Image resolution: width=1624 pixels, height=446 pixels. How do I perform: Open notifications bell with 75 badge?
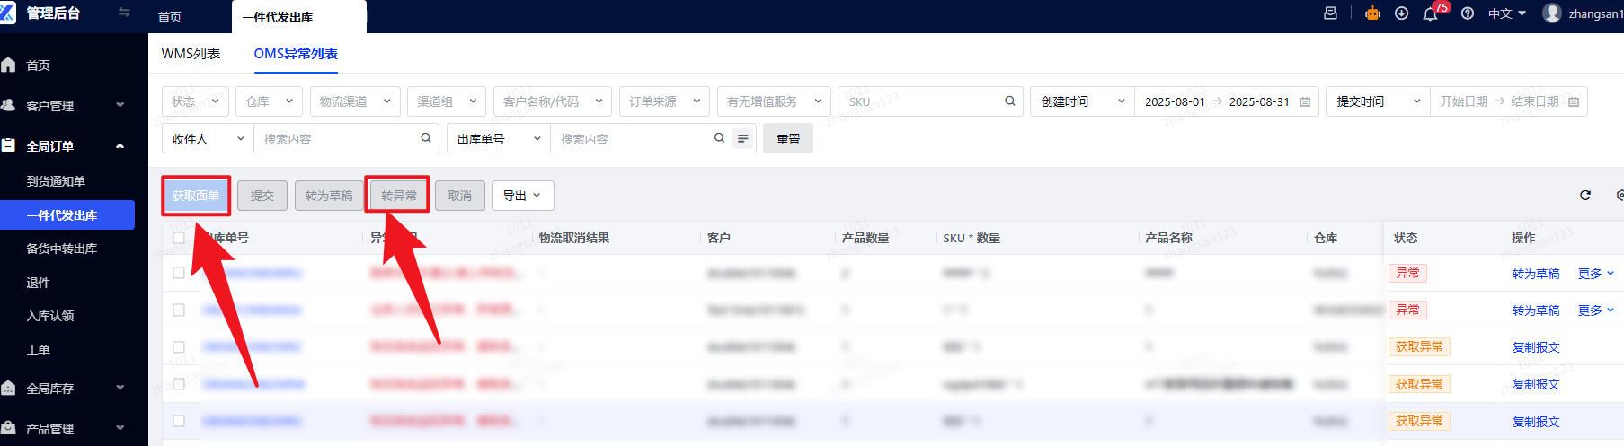1430,14
